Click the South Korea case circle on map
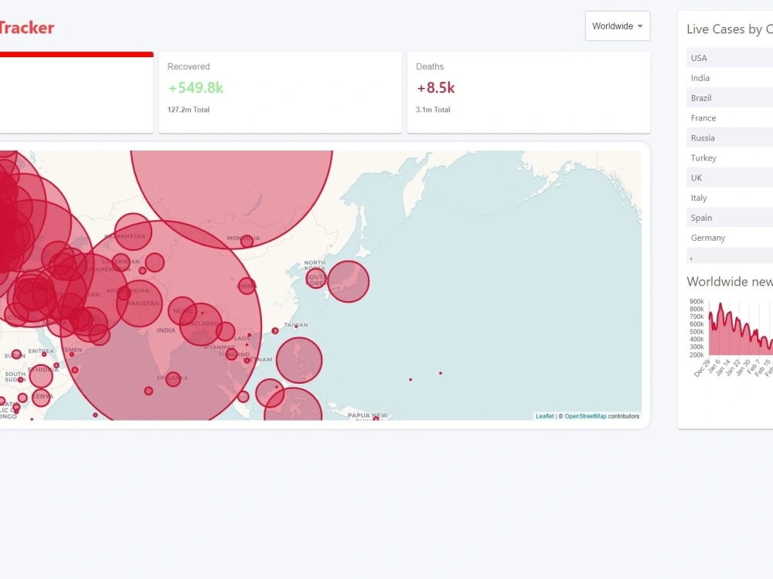Viewport: 773px width, 579px height. [x=316, y=278]
